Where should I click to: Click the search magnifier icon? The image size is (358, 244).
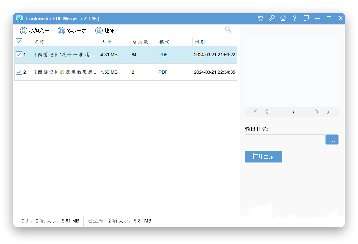[228, 29]
